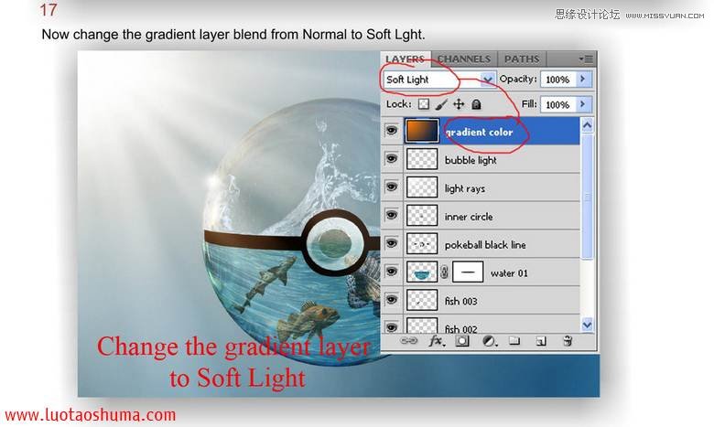Select the bubble light layer thumbnail

coord(422,160)
